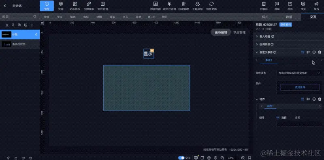The height and width of the screenshot is (160, 324).
Task: Select the bar chart rectangle on canvas
Action: [x=147, y=88]
